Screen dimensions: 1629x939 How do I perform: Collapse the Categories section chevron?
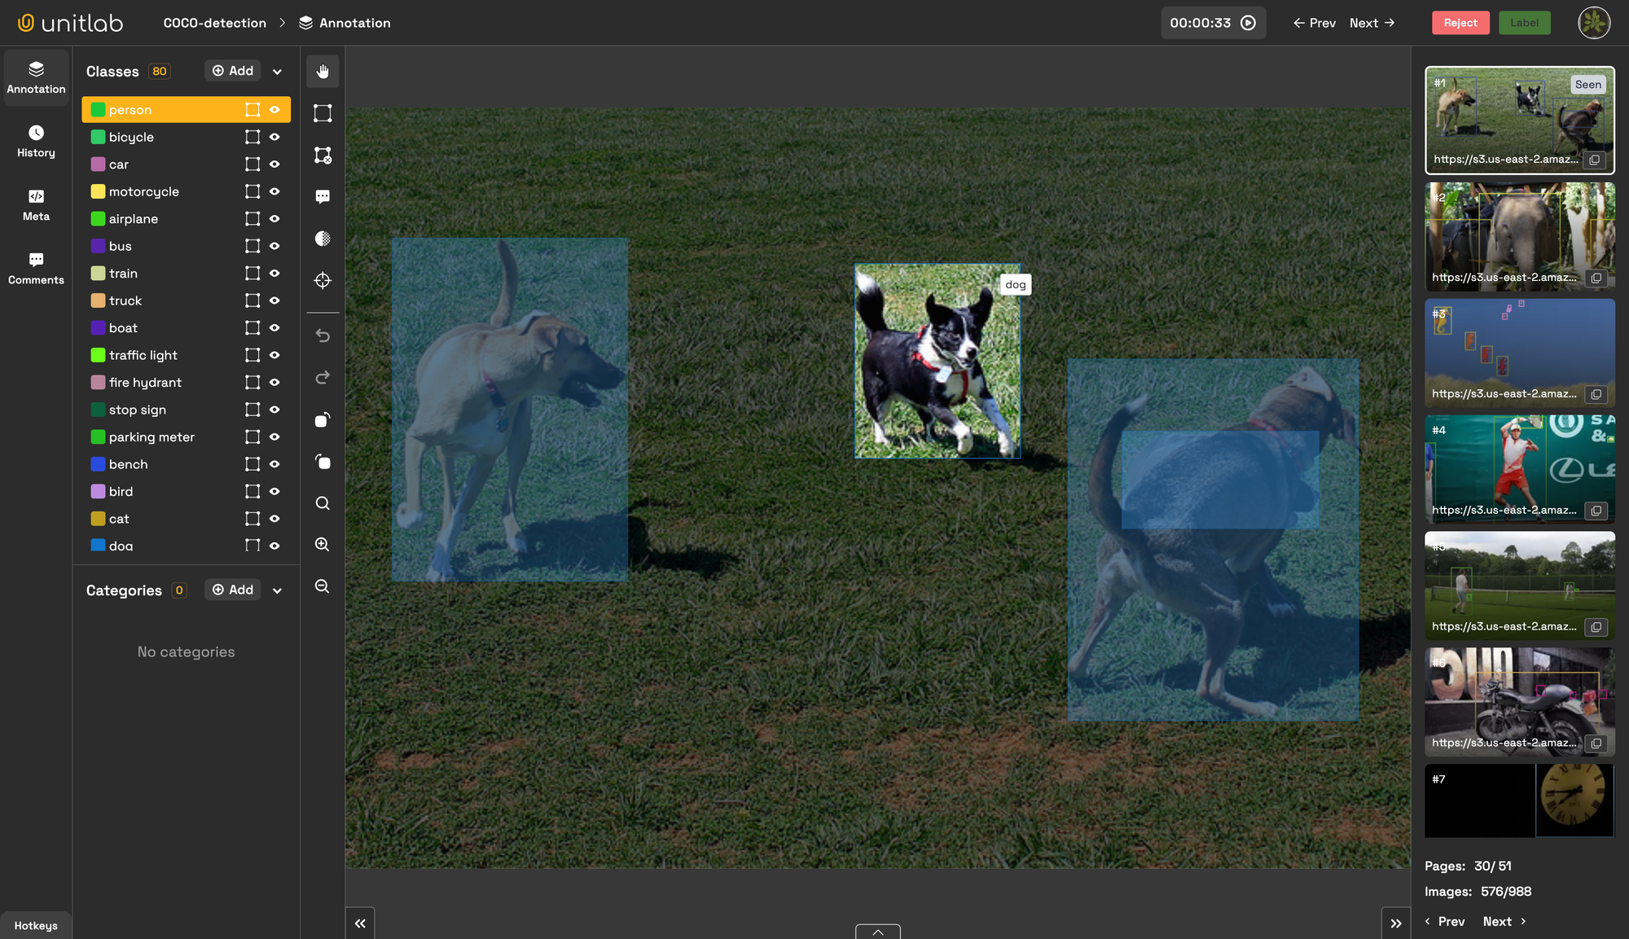(x=277, y=590)
